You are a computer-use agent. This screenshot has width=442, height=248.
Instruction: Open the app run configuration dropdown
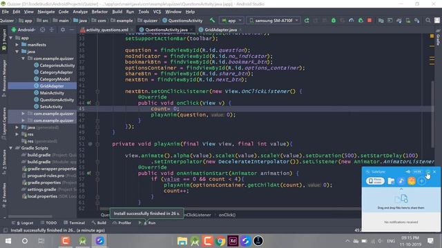tap(232, 20)
